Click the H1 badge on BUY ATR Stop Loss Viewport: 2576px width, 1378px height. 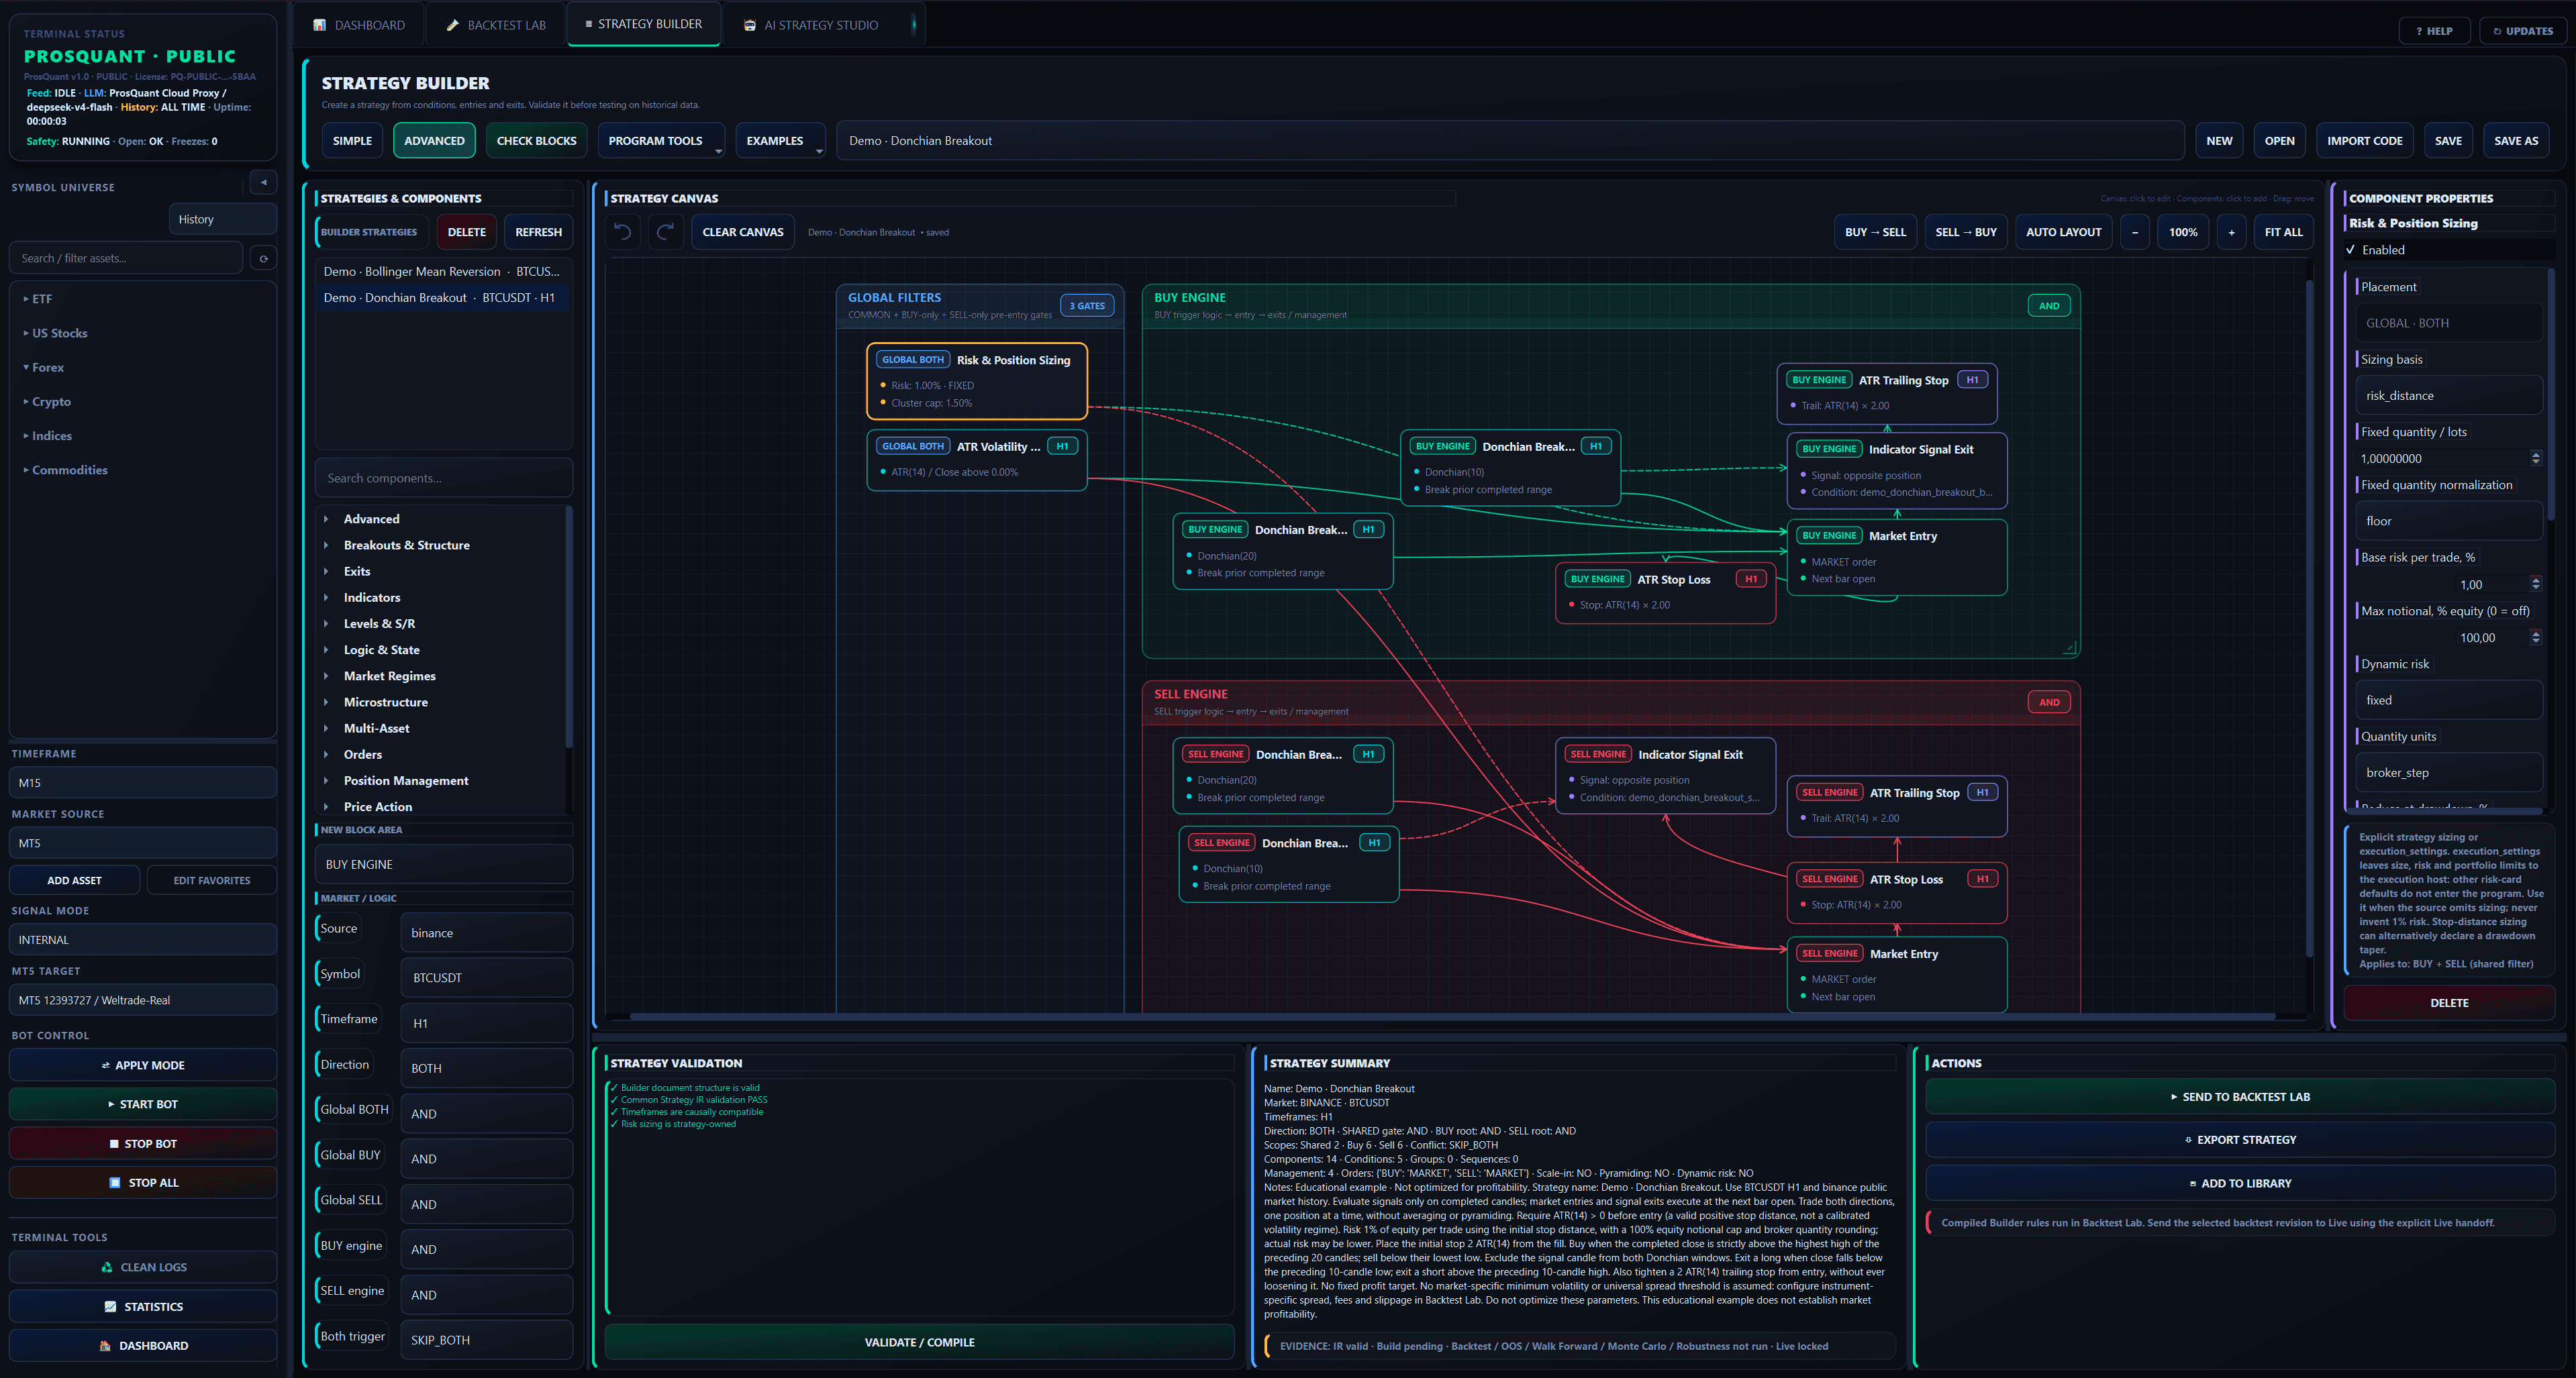coord(1751,578)
